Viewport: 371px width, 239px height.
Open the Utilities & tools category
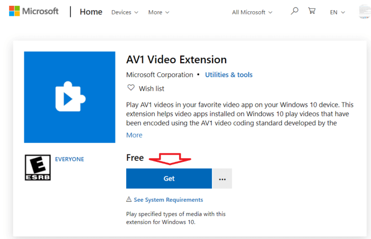click(x=228, y=75)
